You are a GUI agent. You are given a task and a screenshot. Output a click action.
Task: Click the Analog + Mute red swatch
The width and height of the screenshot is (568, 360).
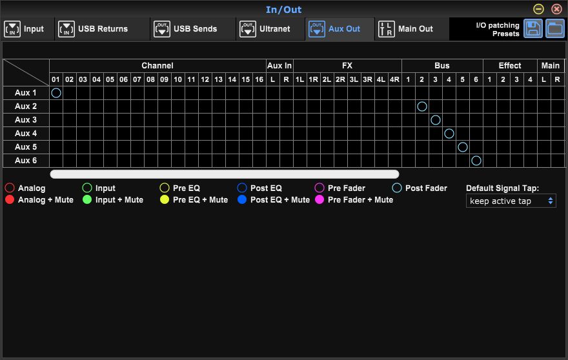coord(10,200)
